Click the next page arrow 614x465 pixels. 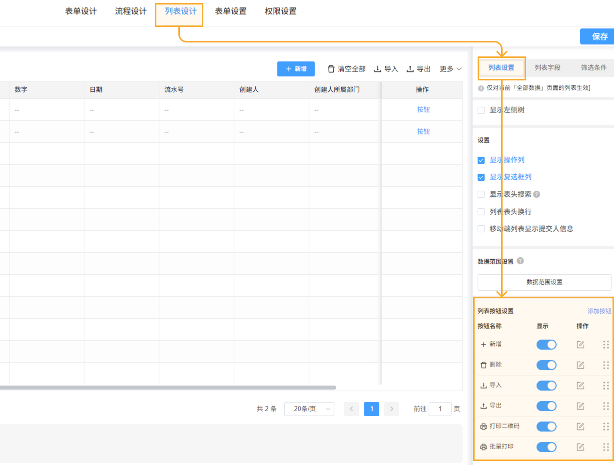coord(392,409)
